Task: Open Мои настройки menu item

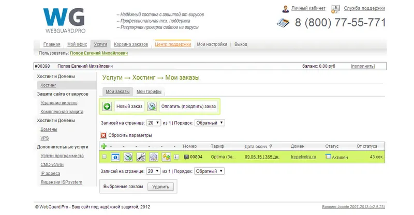Action: [x=212, y=44]
